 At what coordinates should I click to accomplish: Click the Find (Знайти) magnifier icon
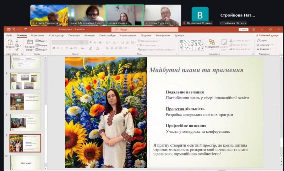tap(258, 41)
